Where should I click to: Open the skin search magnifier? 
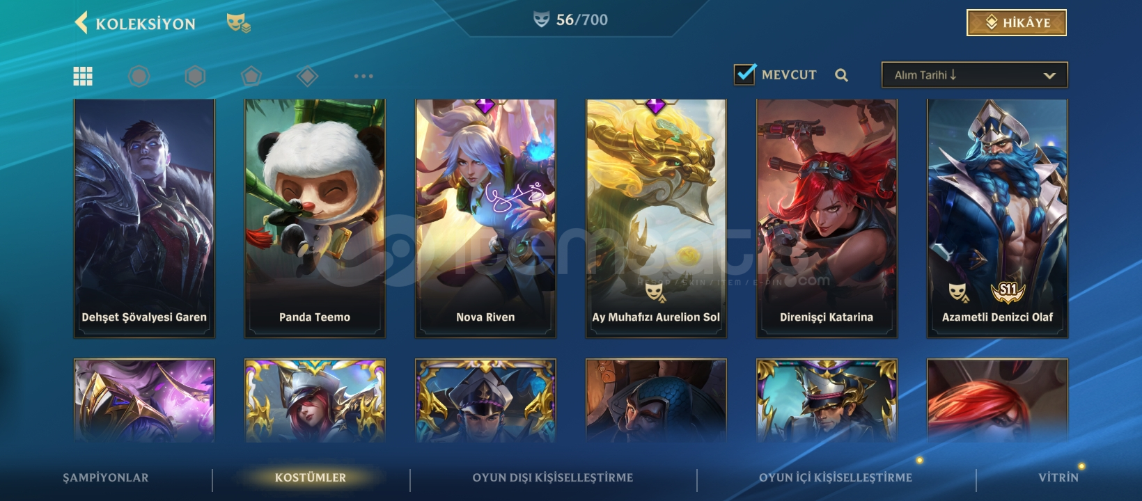841,75
